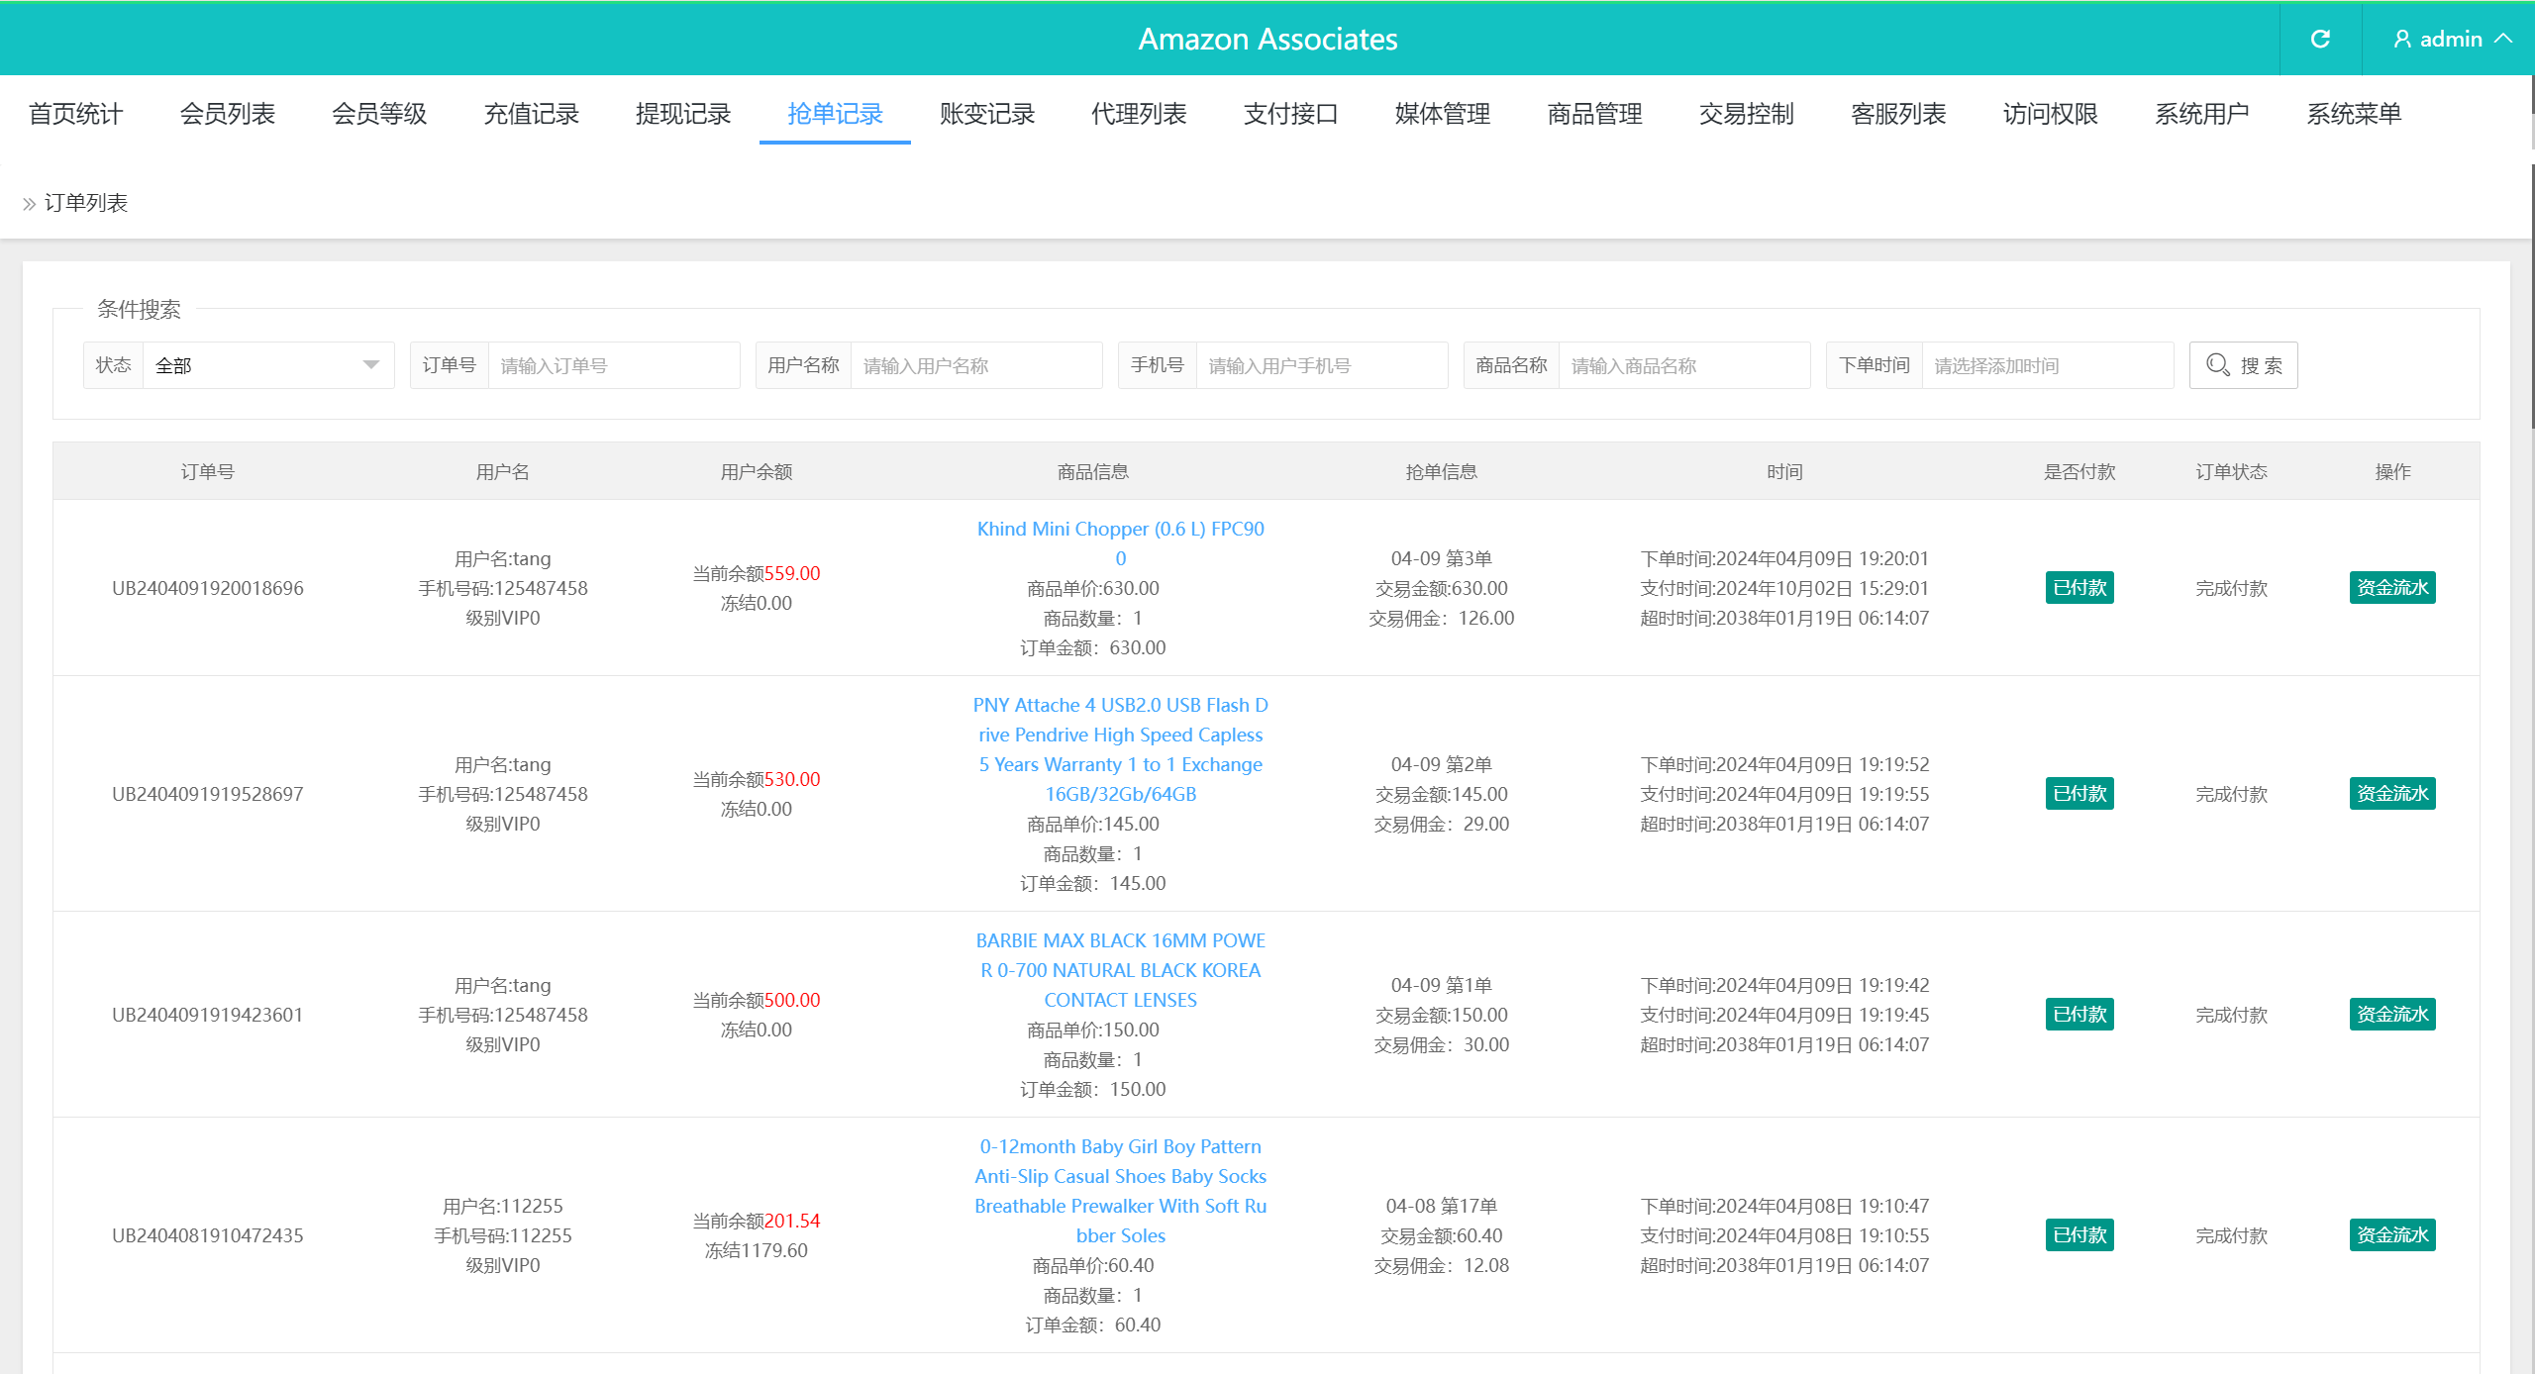Viewport: 2535px width, 1374px height.
Task: Click 已付款 badge for PNY Attache order
Action: [x=2079, y=793]
